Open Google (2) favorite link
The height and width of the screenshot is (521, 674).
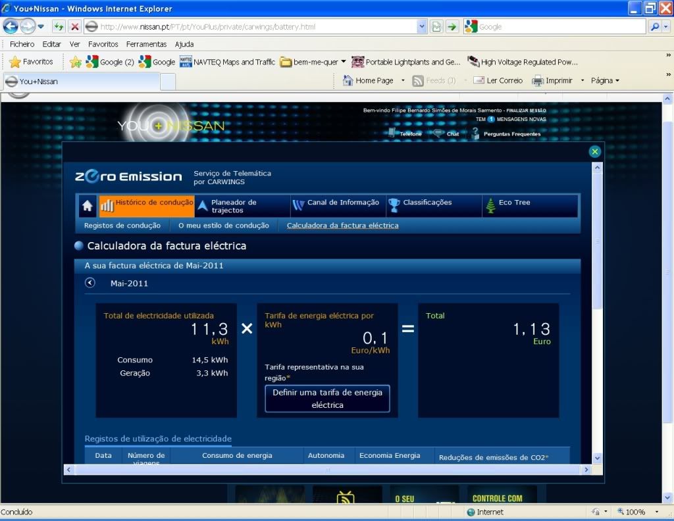click(x=110, y=62)
